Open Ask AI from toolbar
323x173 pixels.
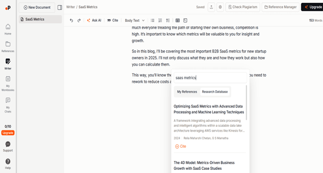tap(94, 21)
